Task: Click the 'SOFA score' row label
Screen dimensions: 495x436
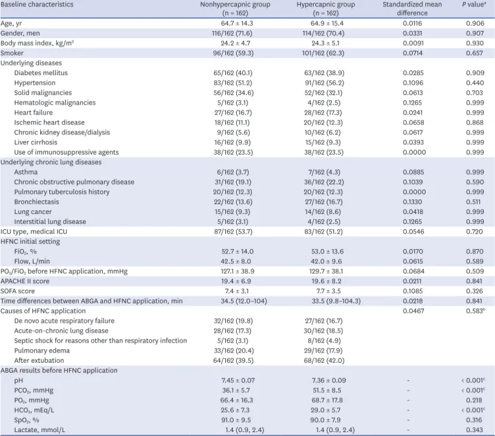Action: coord(17,291)
